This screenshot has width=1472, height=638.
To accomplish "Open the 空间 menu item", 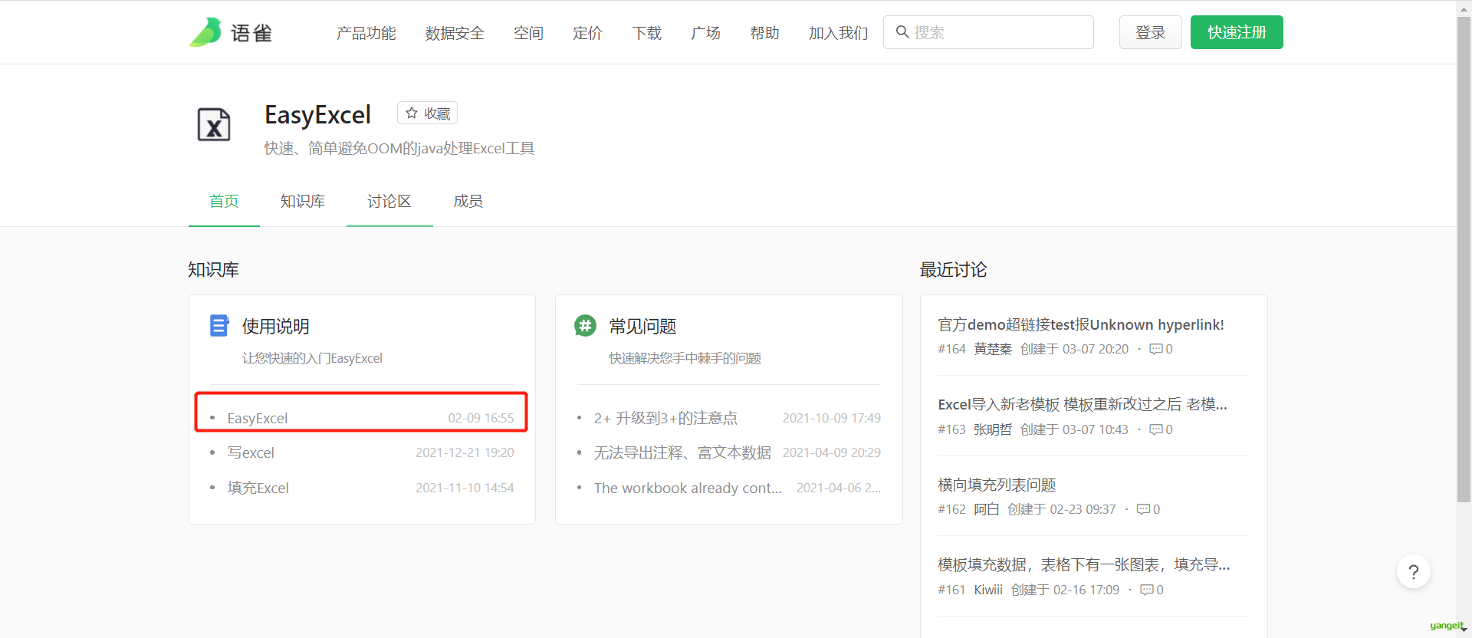I will 528,33.
